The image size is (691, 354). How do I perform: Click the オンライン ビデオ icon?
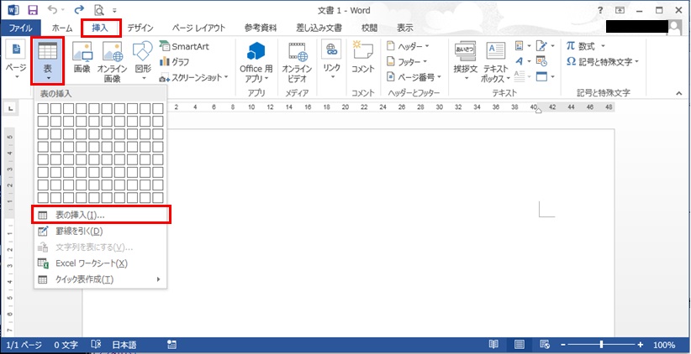[297, 61]
